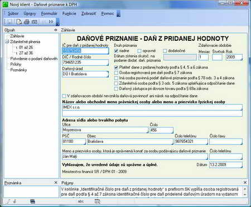Click the double-arrow next icon in toolbar
The image size is (251, 207).
pyautogui.click(x=51, y=22)
